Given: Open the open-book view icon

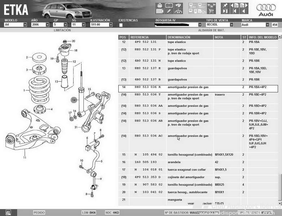Looking at the screenshot, I should coord(169,5).
